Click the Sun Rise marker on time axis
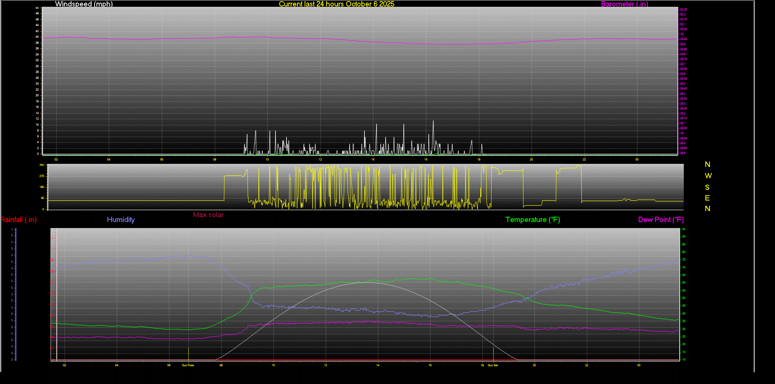775x384 pixels. pyautogui.click(x=188, y=365)
